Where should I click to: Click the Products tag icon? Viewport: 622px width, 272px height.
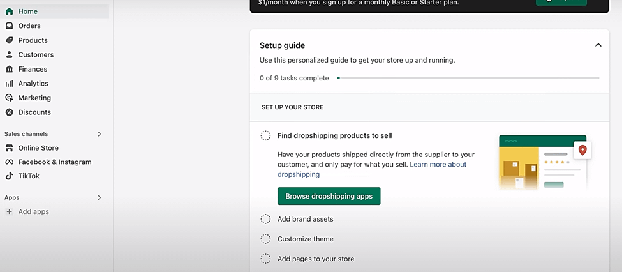(x=10, y=40)
